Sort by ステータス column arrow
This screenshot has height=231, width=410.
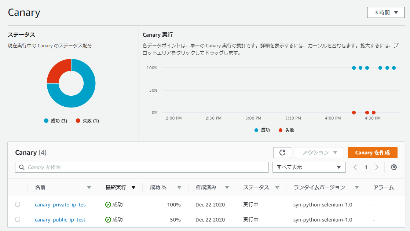(x=277, y=187)
